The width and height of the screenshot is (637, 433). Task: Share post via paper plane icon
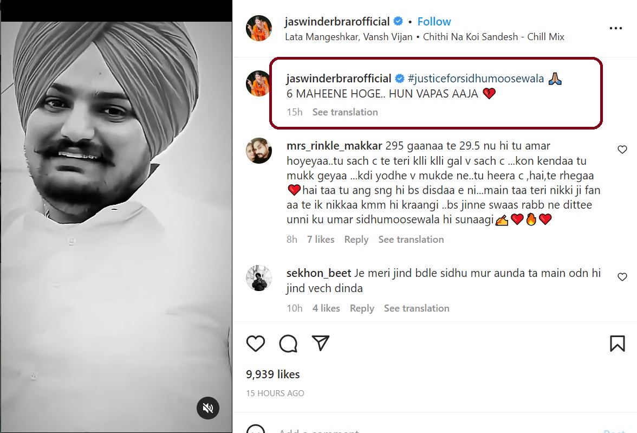(321, 342)
